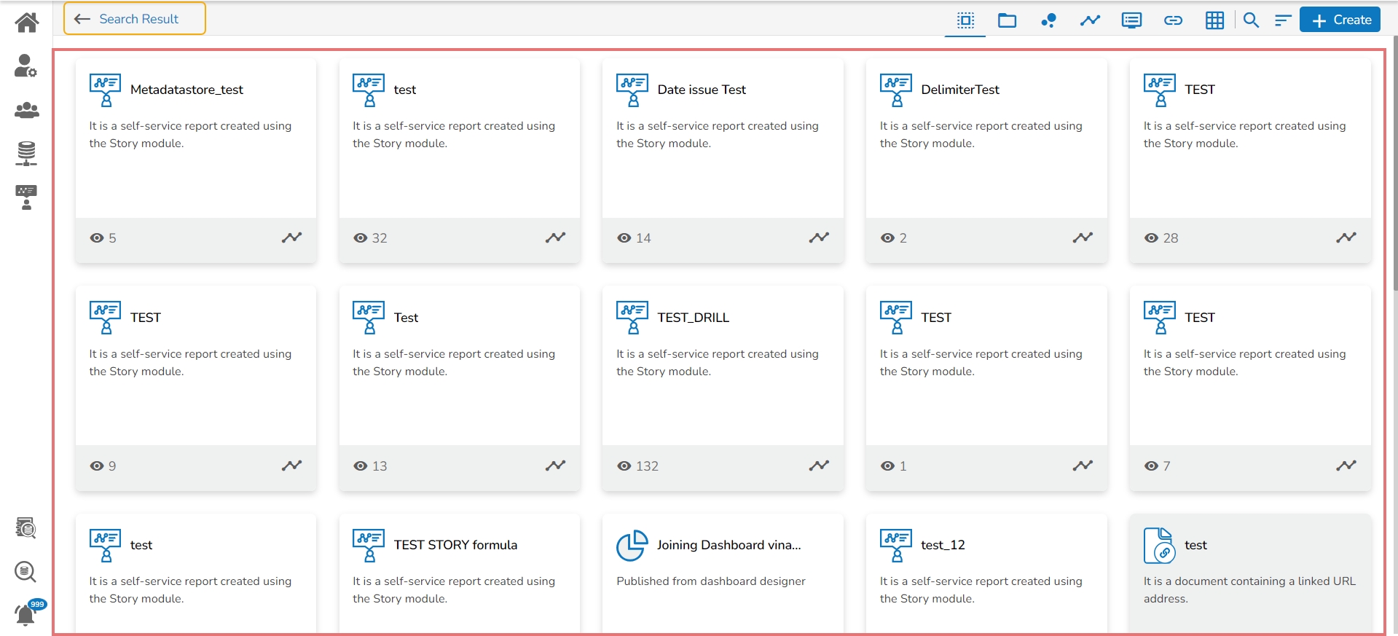Screen dimensions: 1398x636
Task: Open the TEST_DRILL story card
Action: click(693, 318)
